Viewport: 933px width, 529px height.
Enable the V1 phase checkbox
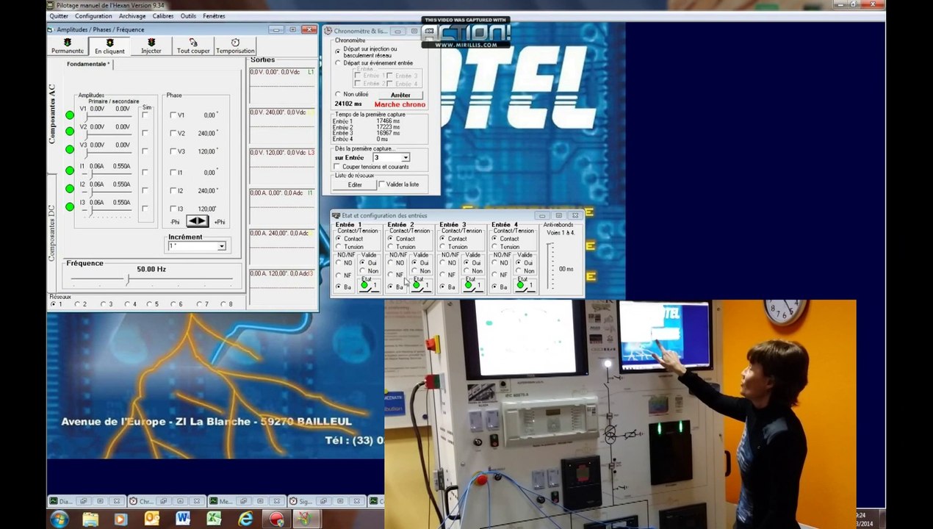[x=173, y=115]
